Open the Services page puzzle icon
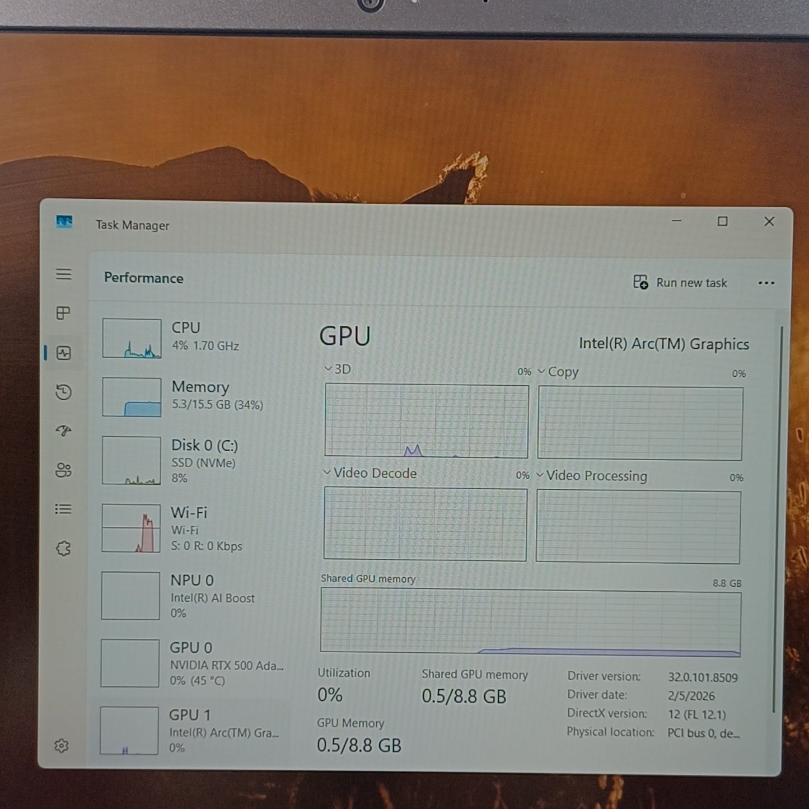 click(x=63, y=548)
